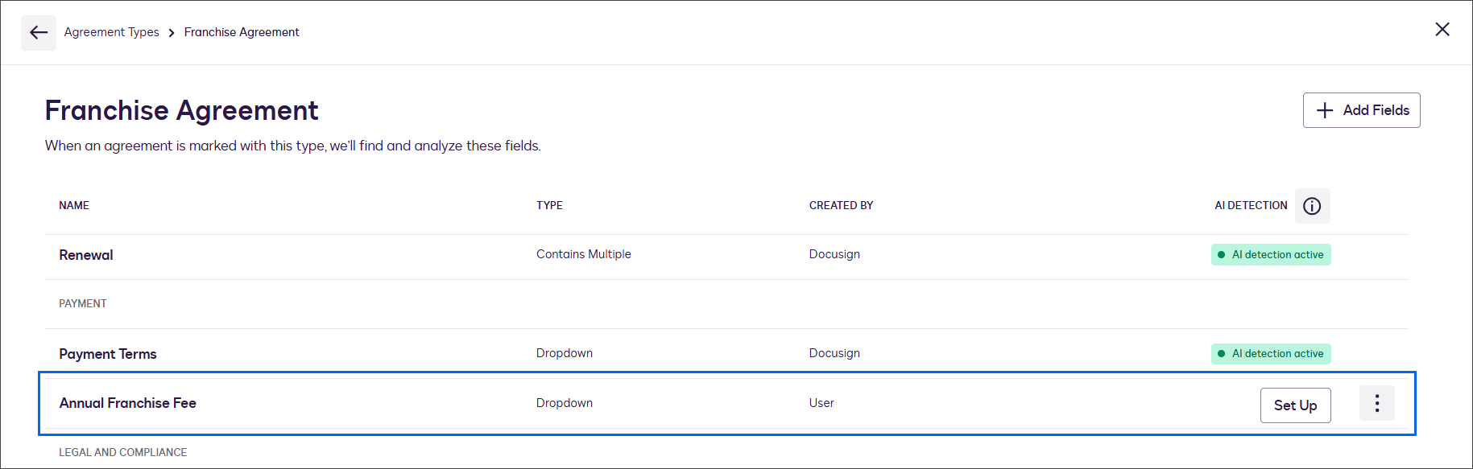Click Add Fields button
The image size is (1473, 469).
1361,110
